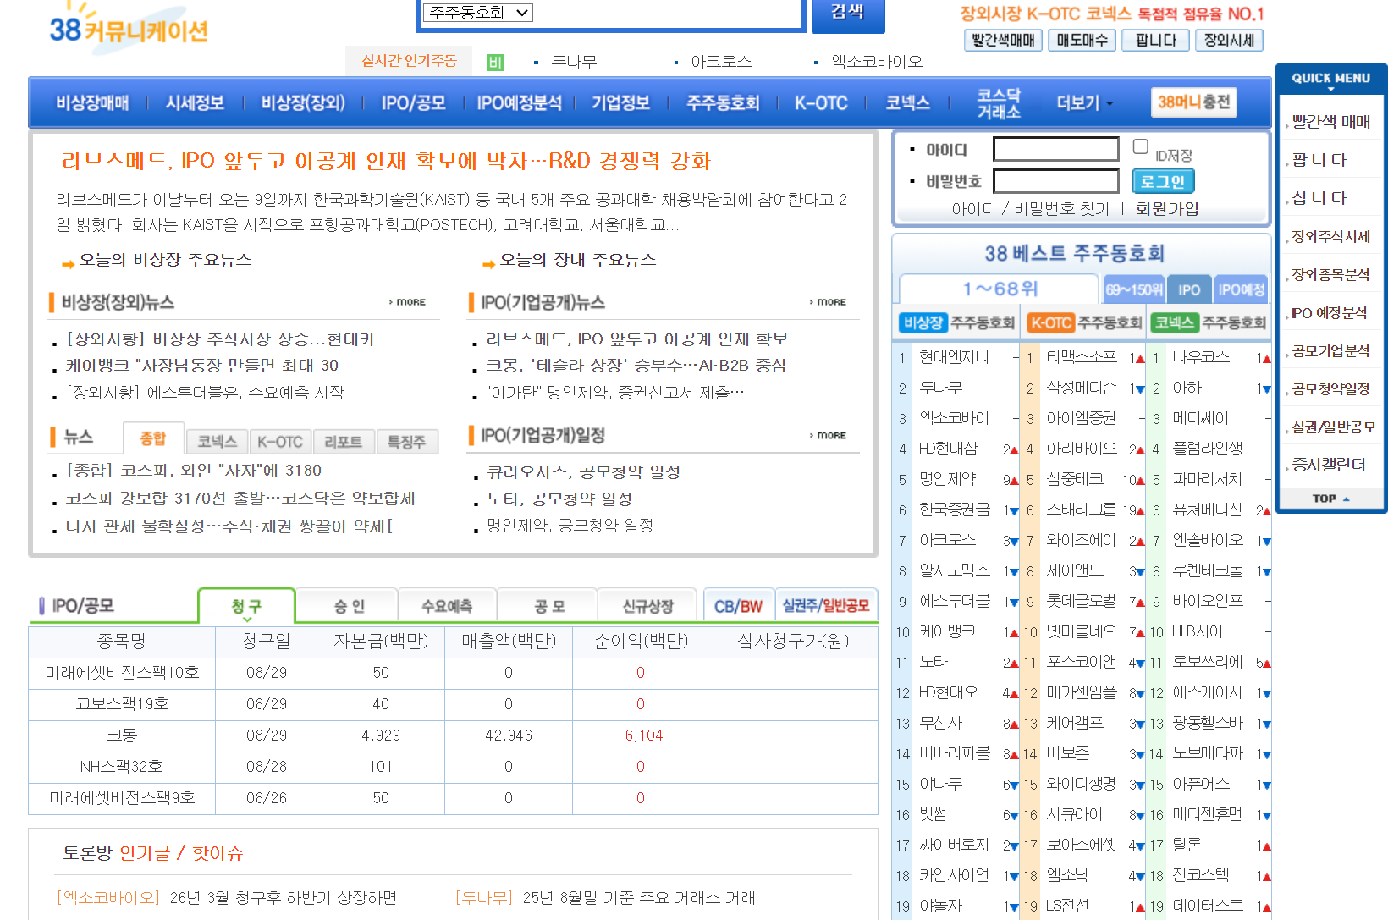The image size is (1388, 920).
Task: Open the 회원가입 link
Action: tap(1167, 209)
